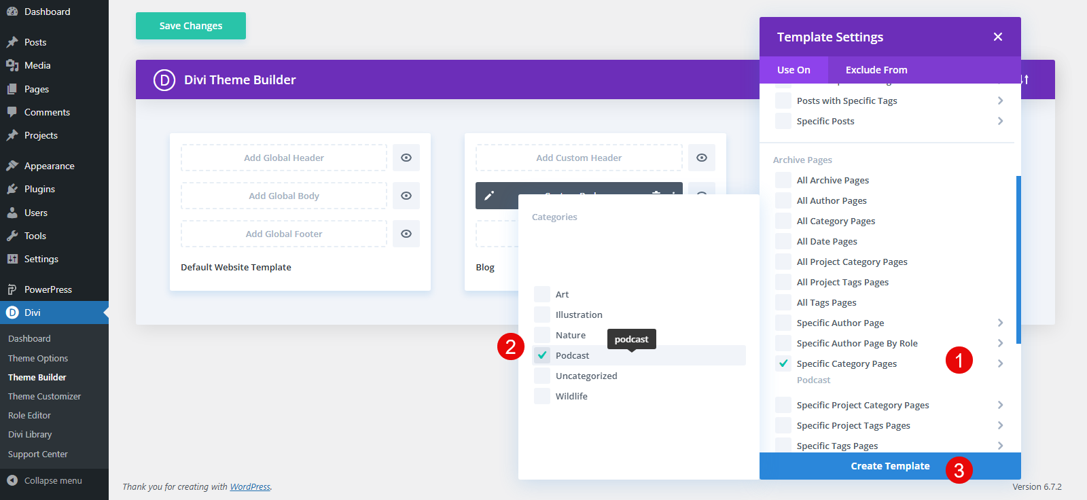
Task: Check All Archive Pages checkbox
Action: pos(783,180)
